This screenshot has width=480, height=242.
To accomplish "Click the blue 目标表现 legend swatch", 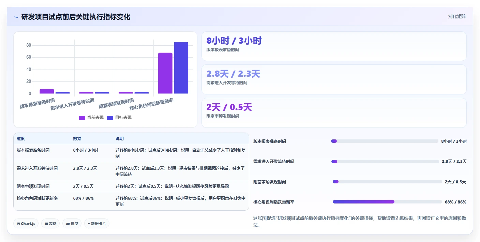I will (110, 118).
